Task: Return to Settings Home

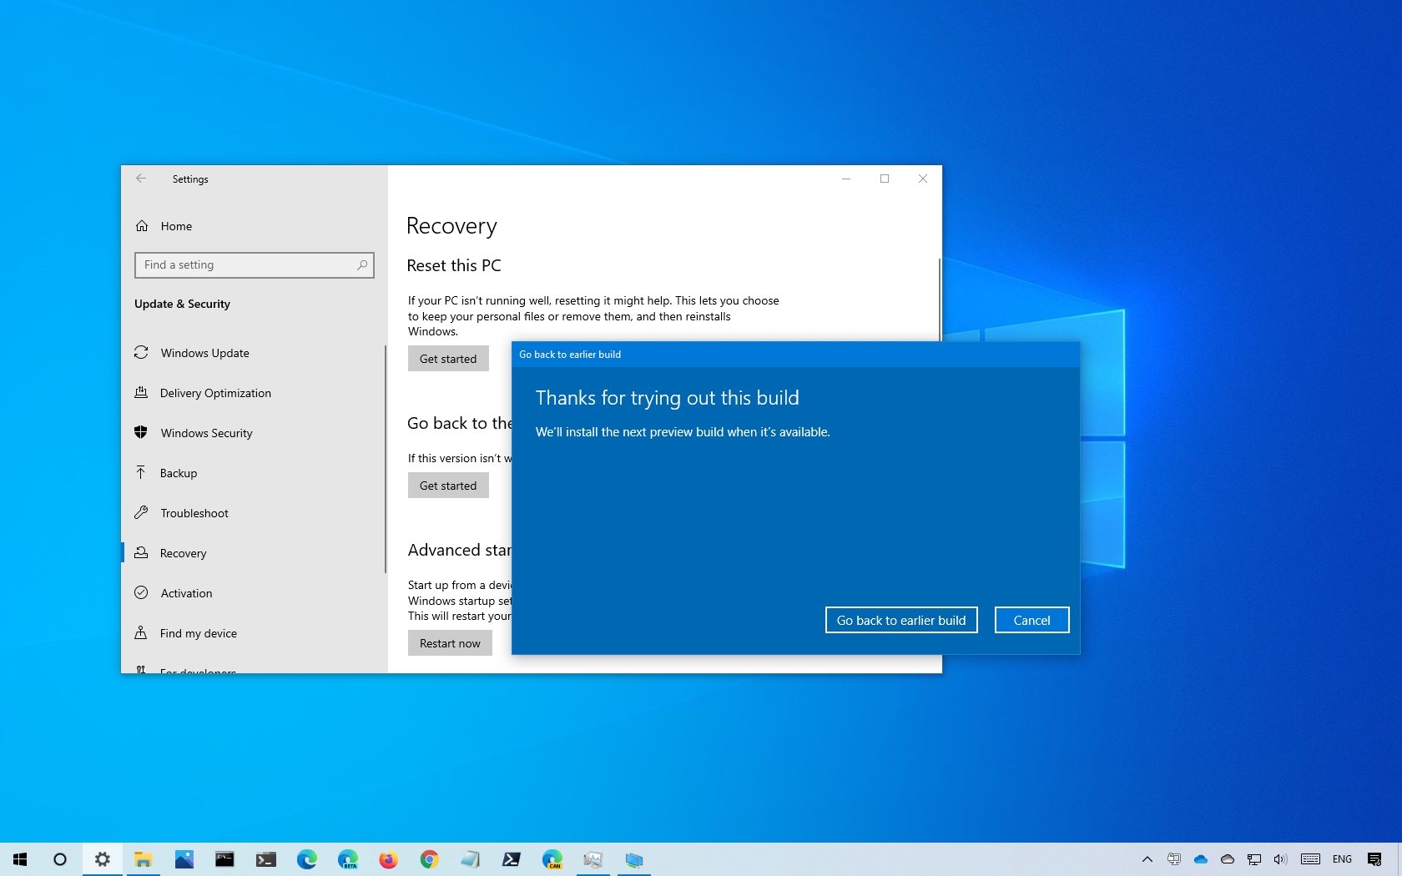Action: click(175, 226)
